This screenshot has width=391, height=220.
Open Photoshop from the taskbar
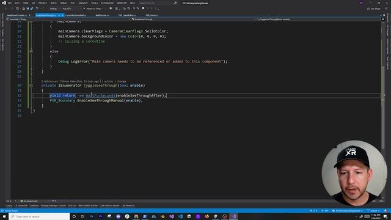(x=92, y=216)
